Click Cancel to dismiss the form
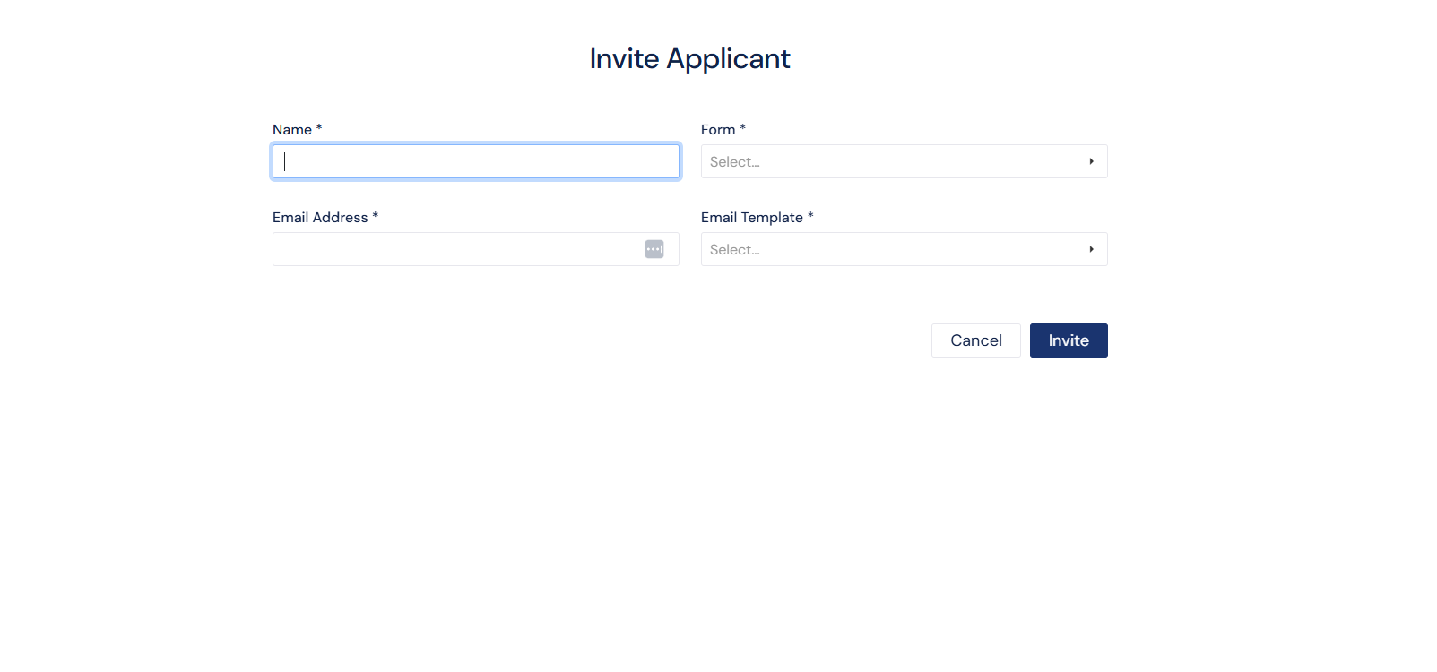 coord(975,340)
